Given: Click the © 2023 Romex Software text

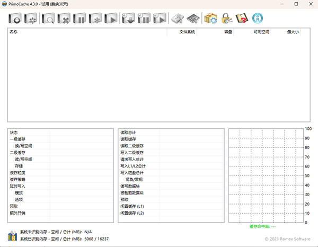Looking at the screenshot, I should [288, 239].
